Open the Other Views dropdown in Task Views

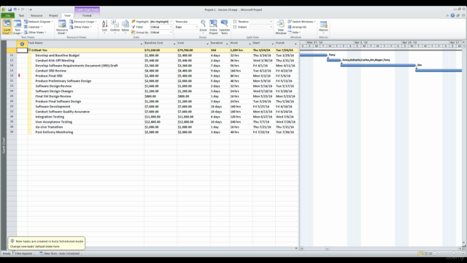[36, 32]
